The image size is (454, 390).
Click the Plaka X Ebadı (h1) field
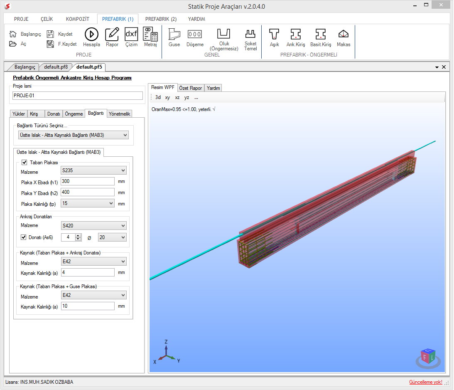pos(88,181)
